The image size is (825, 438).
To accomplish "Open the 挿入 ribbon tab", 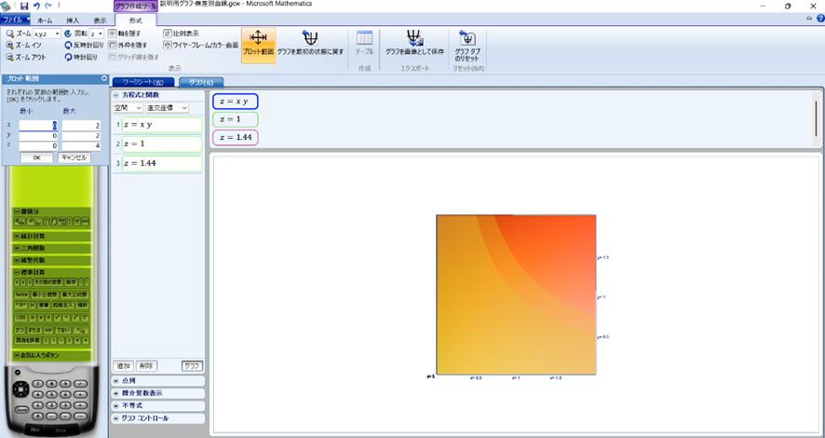I will point(73,20).
